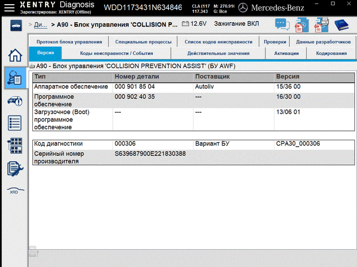The height and width of the screenshot is (267, 357).
Task: Click the Mercedes-Benz star logo
Action: 243,8
